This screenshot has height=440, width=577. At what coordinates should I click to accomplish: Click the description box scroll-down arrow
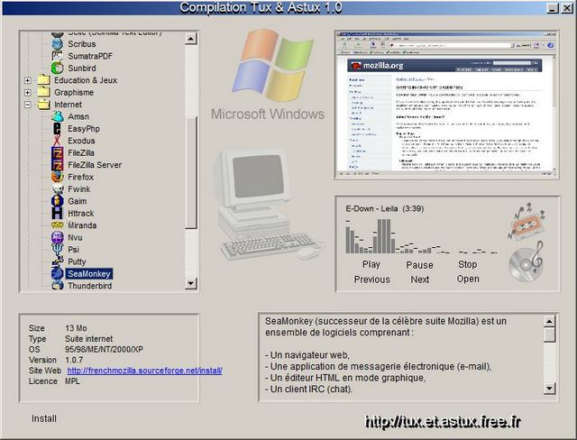pos(549,388)
